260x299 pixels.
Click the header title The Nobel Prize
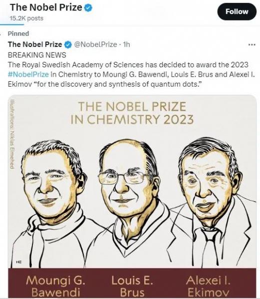click(x=46, y=7)
